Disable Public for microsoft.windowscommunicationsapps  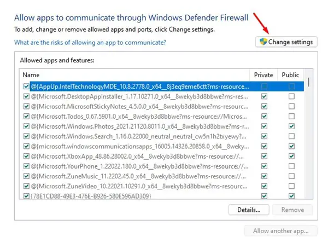click(291, 146)
